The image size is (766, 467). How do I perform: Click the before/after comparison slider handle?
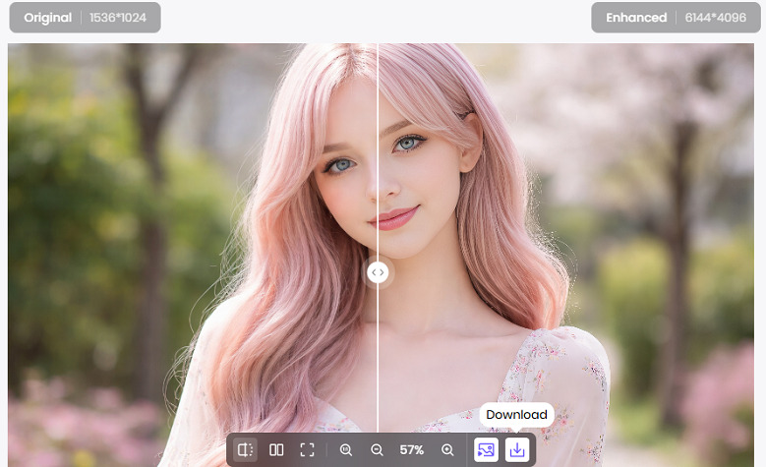tap(378, 272)
